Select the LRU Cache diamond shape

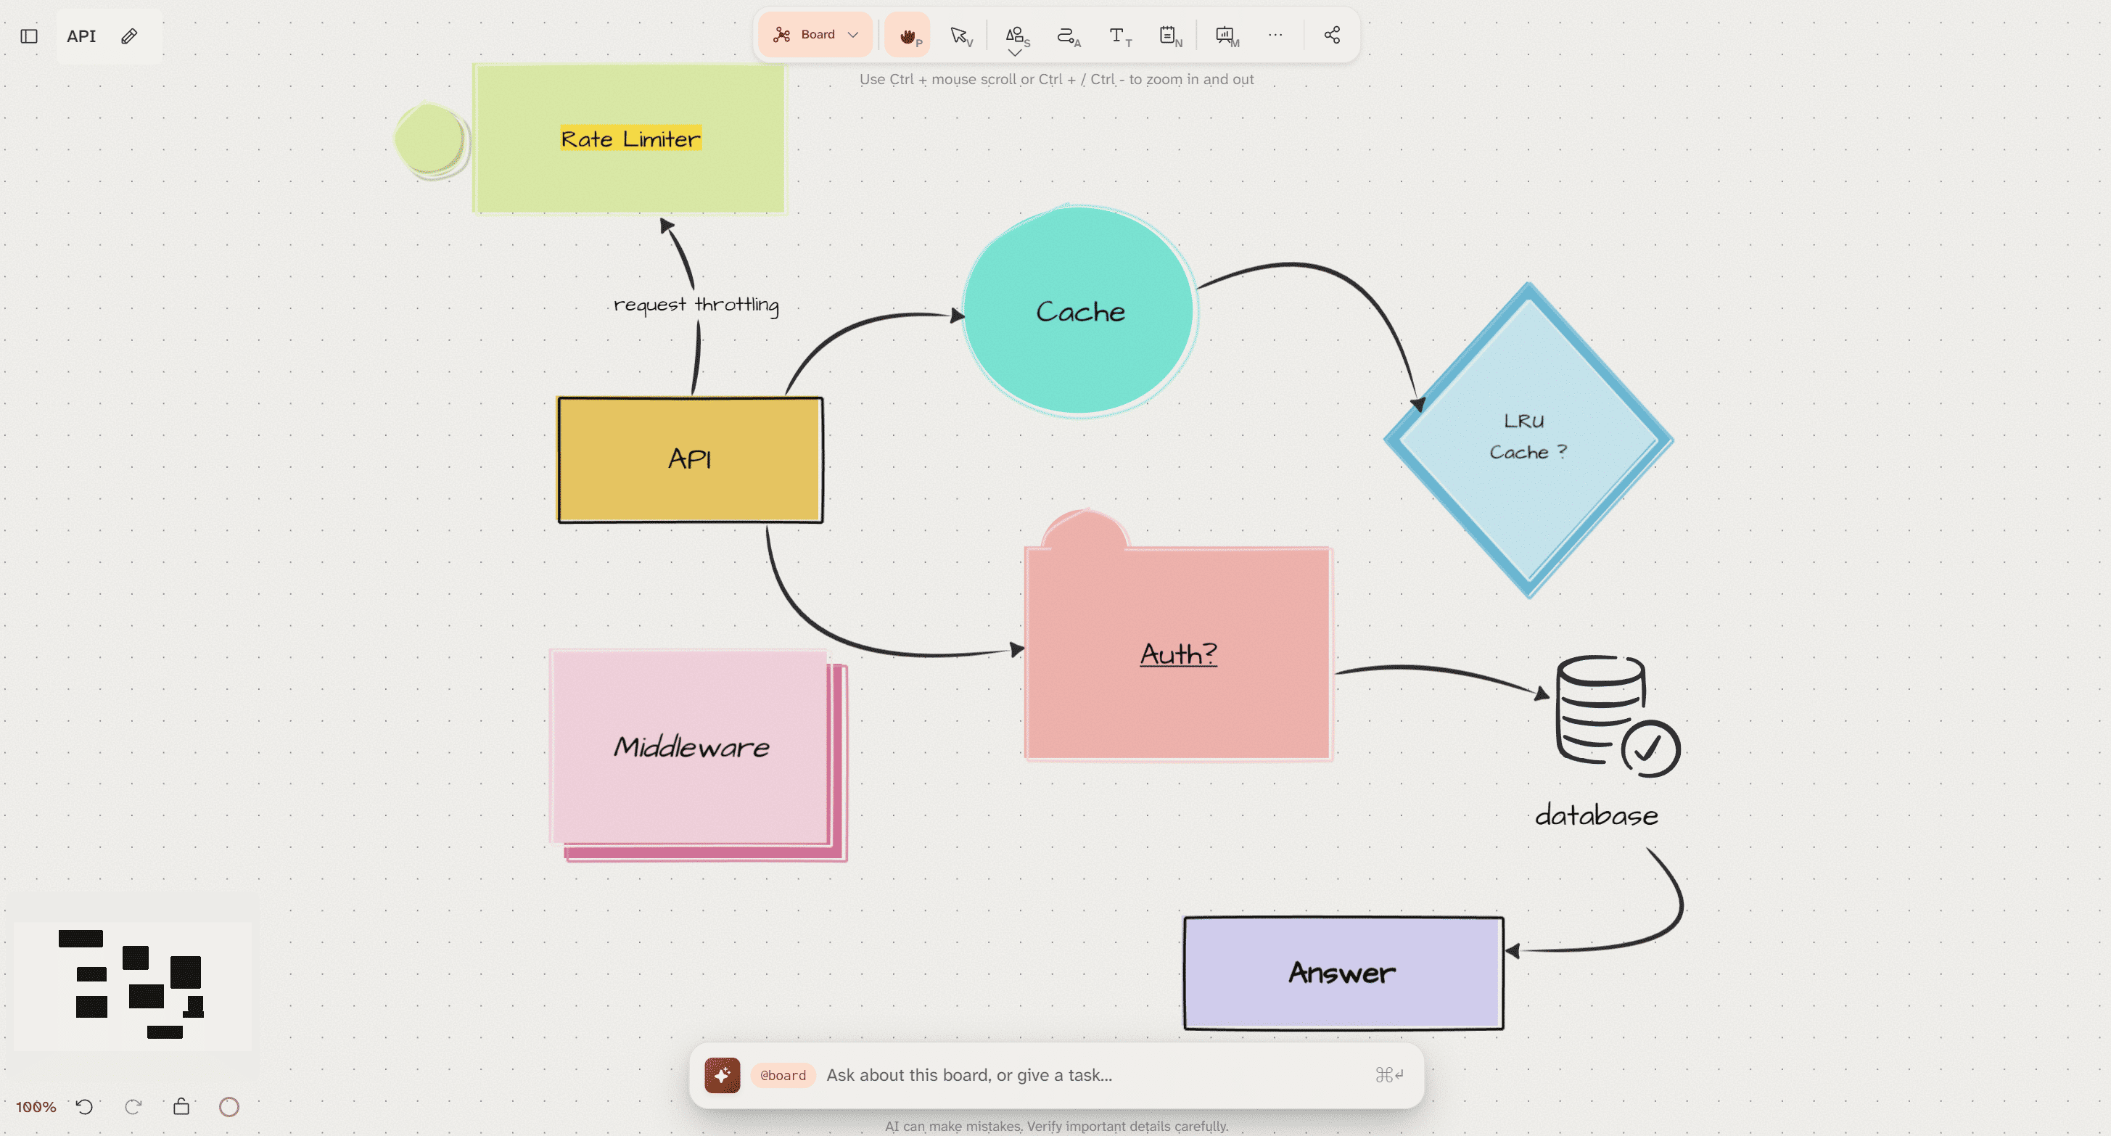(1528, 440)
